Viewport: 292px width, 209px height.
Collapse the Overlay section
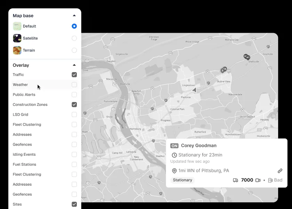[x=74, y=65]
